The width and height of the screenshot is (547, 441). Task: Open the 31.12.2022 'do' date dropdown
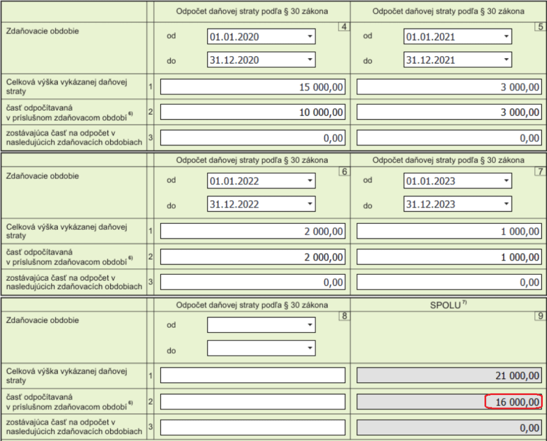point(309,204)
